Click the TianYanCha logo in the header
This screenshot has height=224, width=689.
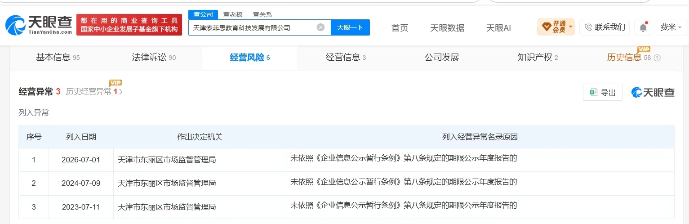[39, 26]
